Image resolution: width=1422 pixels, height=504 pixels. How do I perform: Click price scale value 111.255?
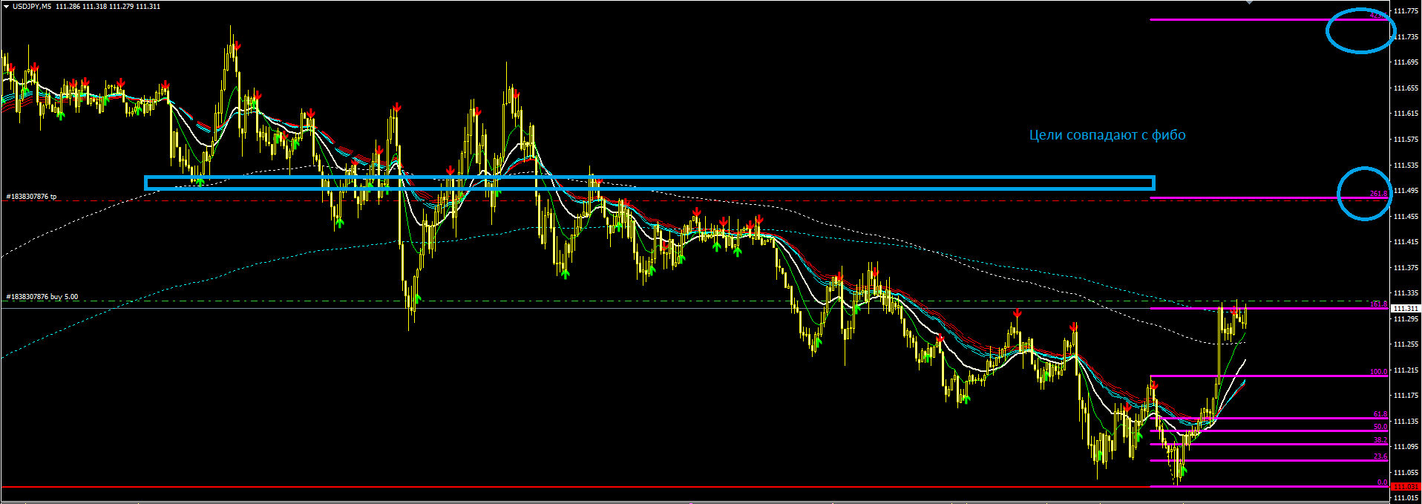[x=1406, y=344]
